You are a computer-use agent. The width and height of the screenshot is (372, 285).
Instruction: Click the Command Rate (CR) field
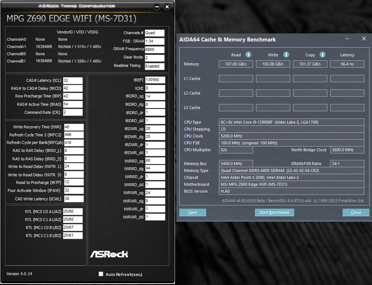point(73,112)
